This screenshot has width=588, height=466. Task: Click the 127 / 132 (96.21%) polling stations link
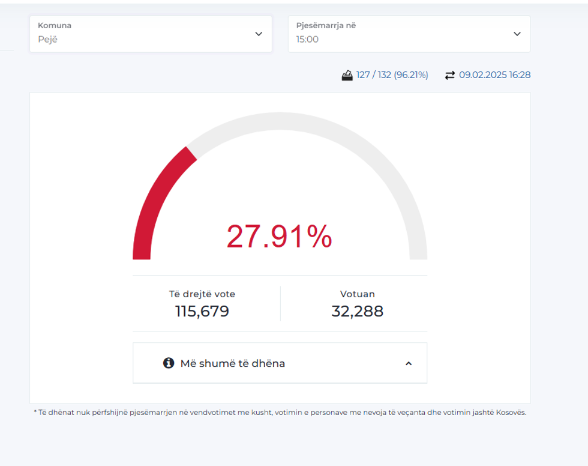coord(392,75)
